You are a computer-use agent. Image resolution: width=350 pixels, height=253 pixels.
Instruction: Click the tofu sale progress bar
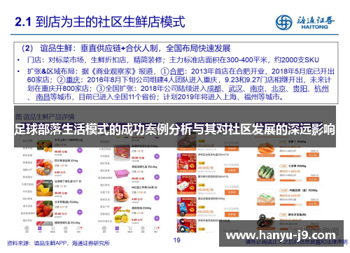coord(290,205)
